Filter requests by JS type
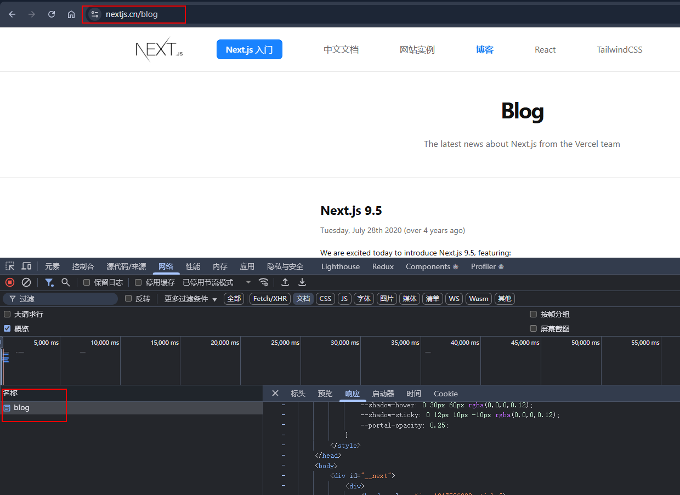The image size is (680, 495). (344, 299)
